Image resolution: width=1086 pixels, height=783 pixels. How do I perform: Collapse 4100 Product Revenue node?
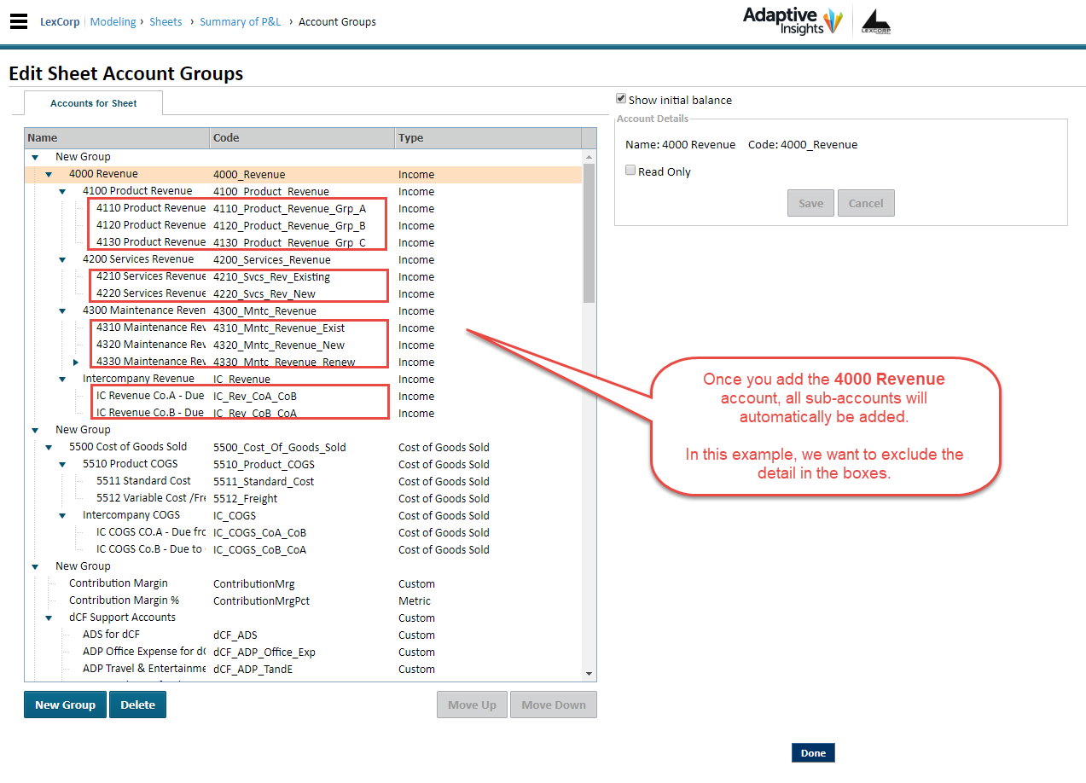click(x=62, y=191)
